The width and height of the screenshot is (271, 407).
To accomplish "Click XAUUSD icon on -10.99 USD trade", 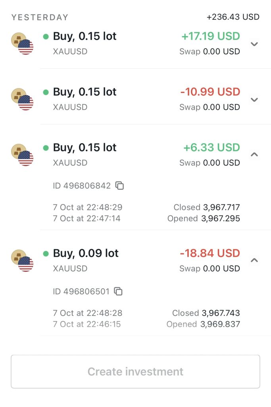I will coord(22,99).
